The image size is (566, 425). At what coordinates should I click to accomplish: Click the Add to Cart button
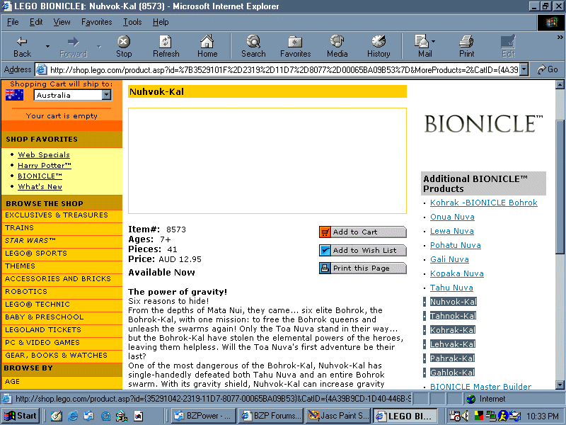pos(363,232)
